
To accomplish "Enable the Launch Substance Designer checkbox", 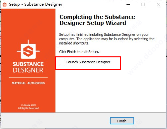I will point(63,62).
